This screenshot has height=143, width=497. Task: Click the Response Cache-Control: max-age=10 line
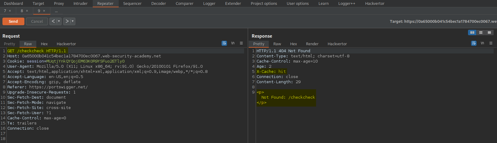(x=287, y=61)
